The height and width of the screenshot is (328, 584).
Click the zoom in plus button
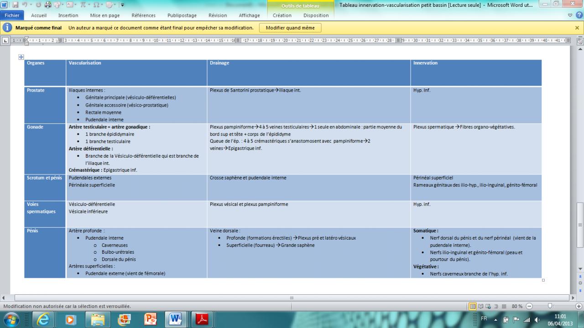[x=579, y=306]
